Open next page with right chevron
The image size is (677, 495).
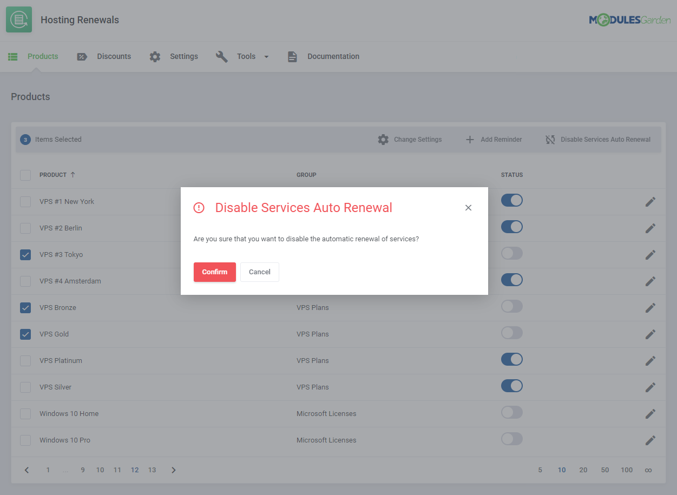click(x=173, y=470)
